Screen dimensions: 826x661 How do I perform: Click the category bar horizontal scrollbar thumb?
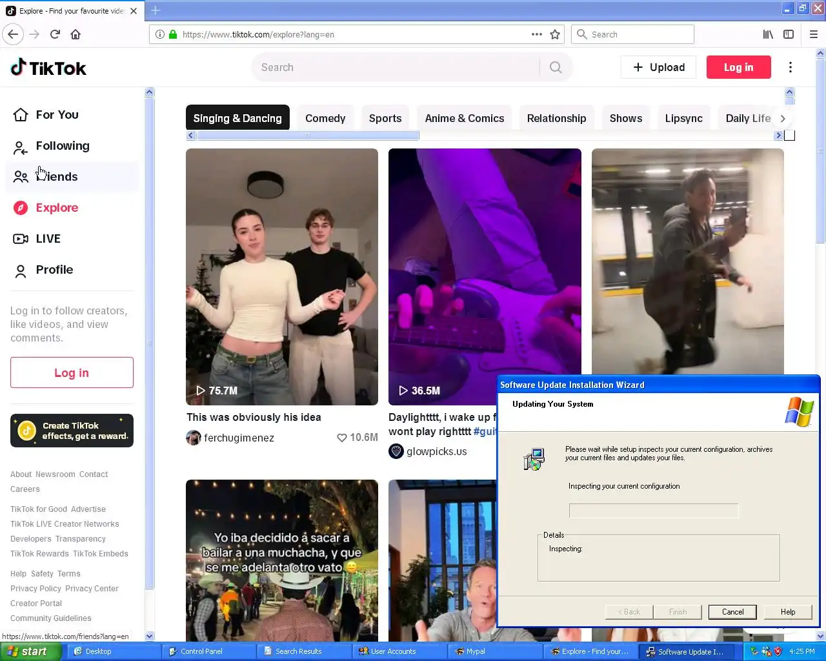point(308,136)
